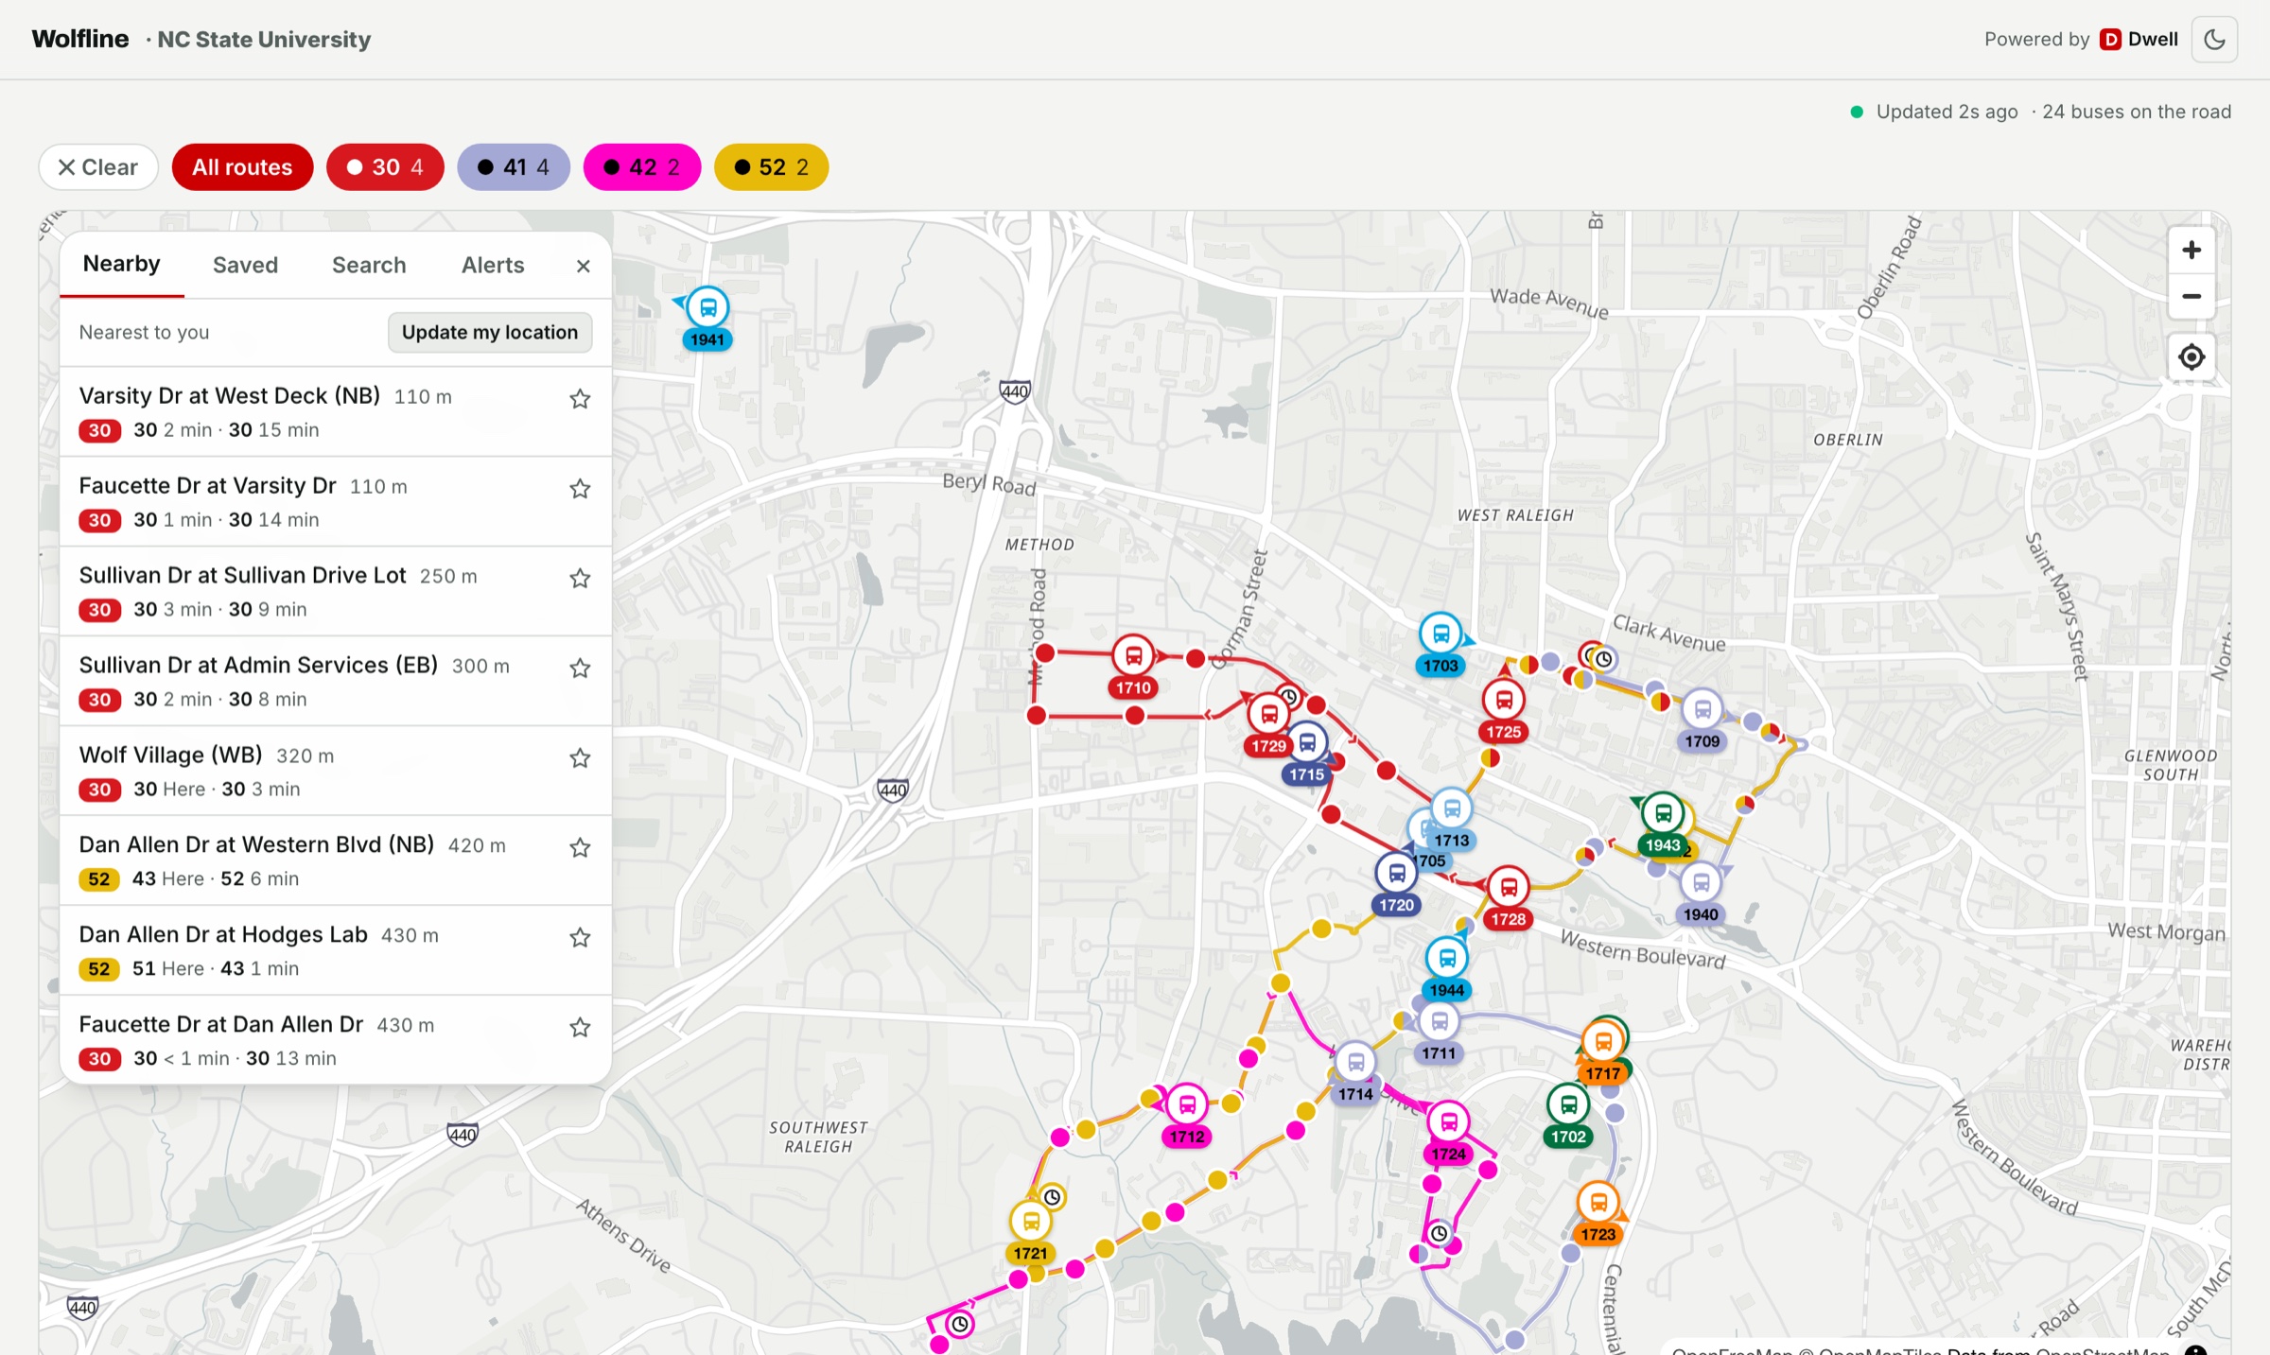Image resolution: width=2270 pixels, height=1355 pixels.
Task: Filter by route 42 chip
Action: tap(642, 167)
